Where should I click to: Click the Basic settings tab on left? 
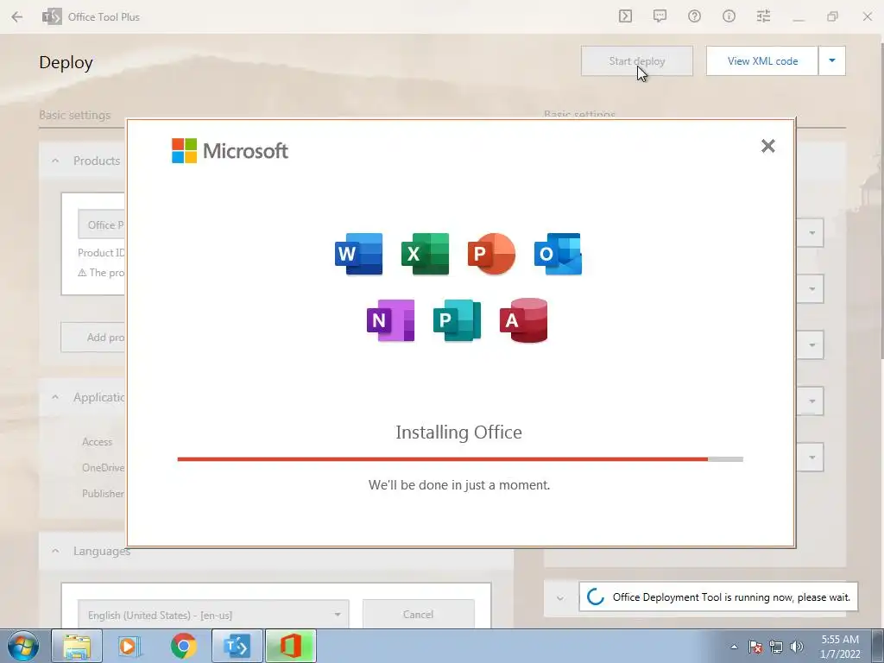[75, 115]
